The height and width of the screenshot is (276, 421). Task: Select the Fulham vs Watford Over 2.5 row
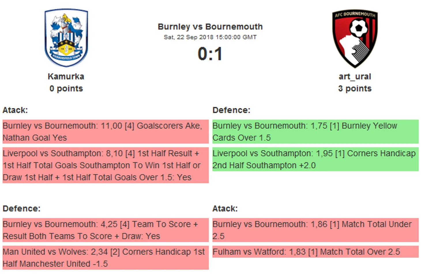[315, 252]
